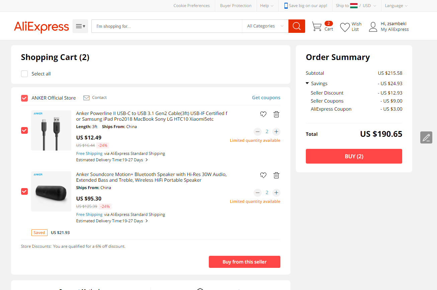Open the hamburger categories menu icon

pyautogui.click(x=80, y=26)
